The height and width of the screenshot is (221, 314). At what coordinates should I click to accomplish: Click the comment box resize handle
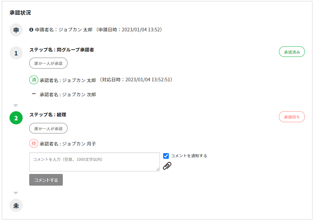(x=158, y=170)
